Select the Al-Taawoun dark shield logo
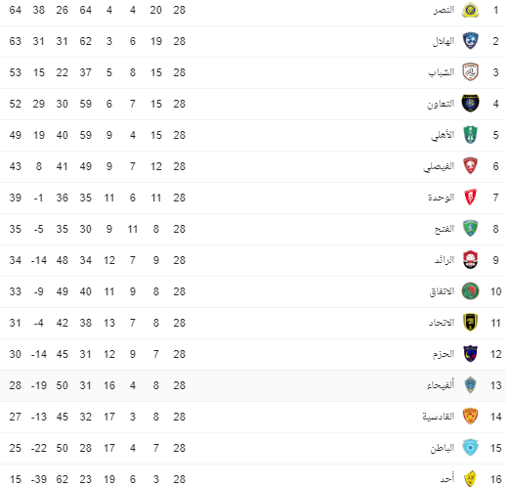This screenshot has width=510, height=487. pyautogui.click(x=470, y=104)
